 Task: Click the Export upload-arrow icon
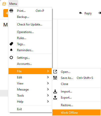[x=55, y=98]
